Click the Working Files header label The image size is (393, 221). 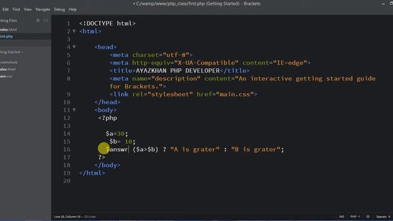(9, 20)
